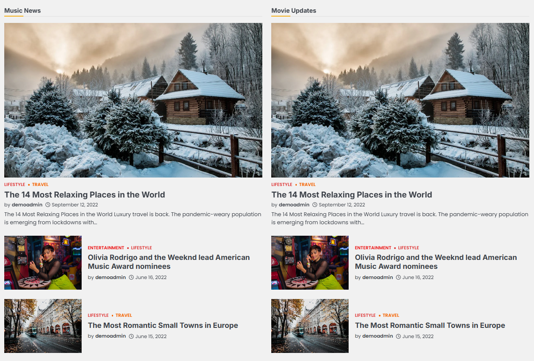Open snowy cabin featured image under Music News
This screenshot has width=534, height=361.
(133, 100)
